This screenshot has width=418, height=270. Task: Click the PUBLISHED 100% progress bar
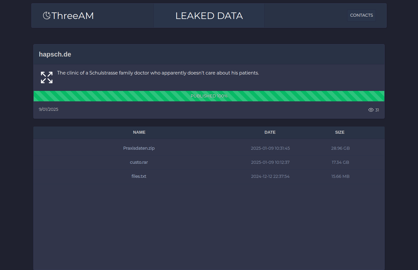(209, 96)
